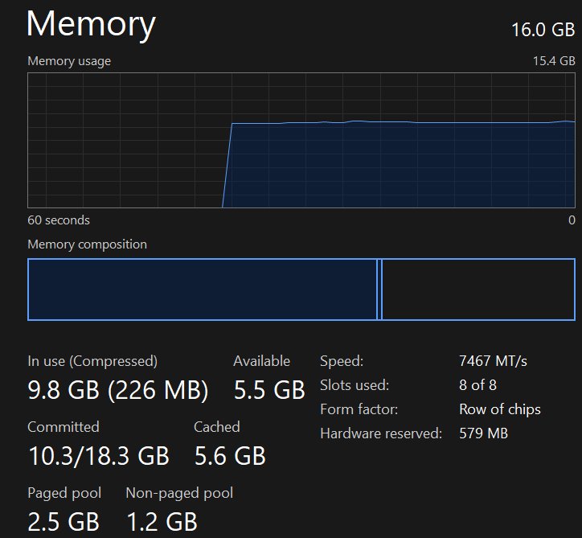
Task: Click the 7467 MT/s speed value
Action: point(493,361)
